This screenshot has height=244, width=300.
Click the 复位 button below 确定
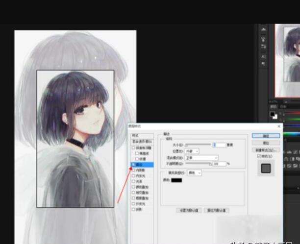(266, 143)
